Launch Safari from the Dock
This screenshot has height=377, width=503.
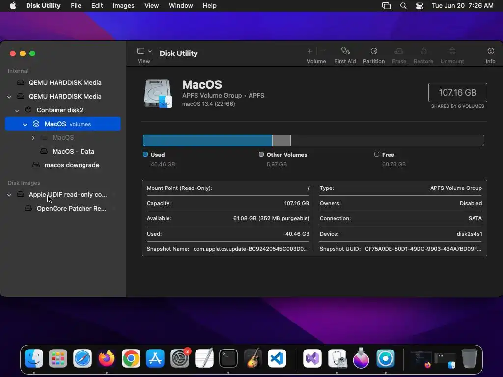(x=83, y=358)
